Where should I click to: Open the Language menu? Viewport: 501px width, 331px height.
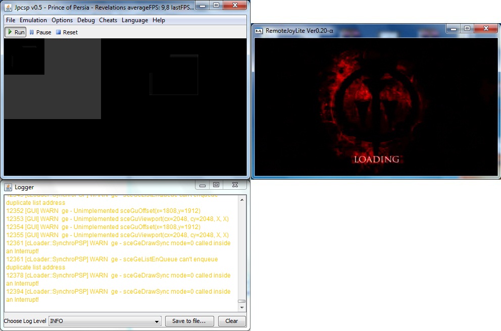(x=135, y=20)
